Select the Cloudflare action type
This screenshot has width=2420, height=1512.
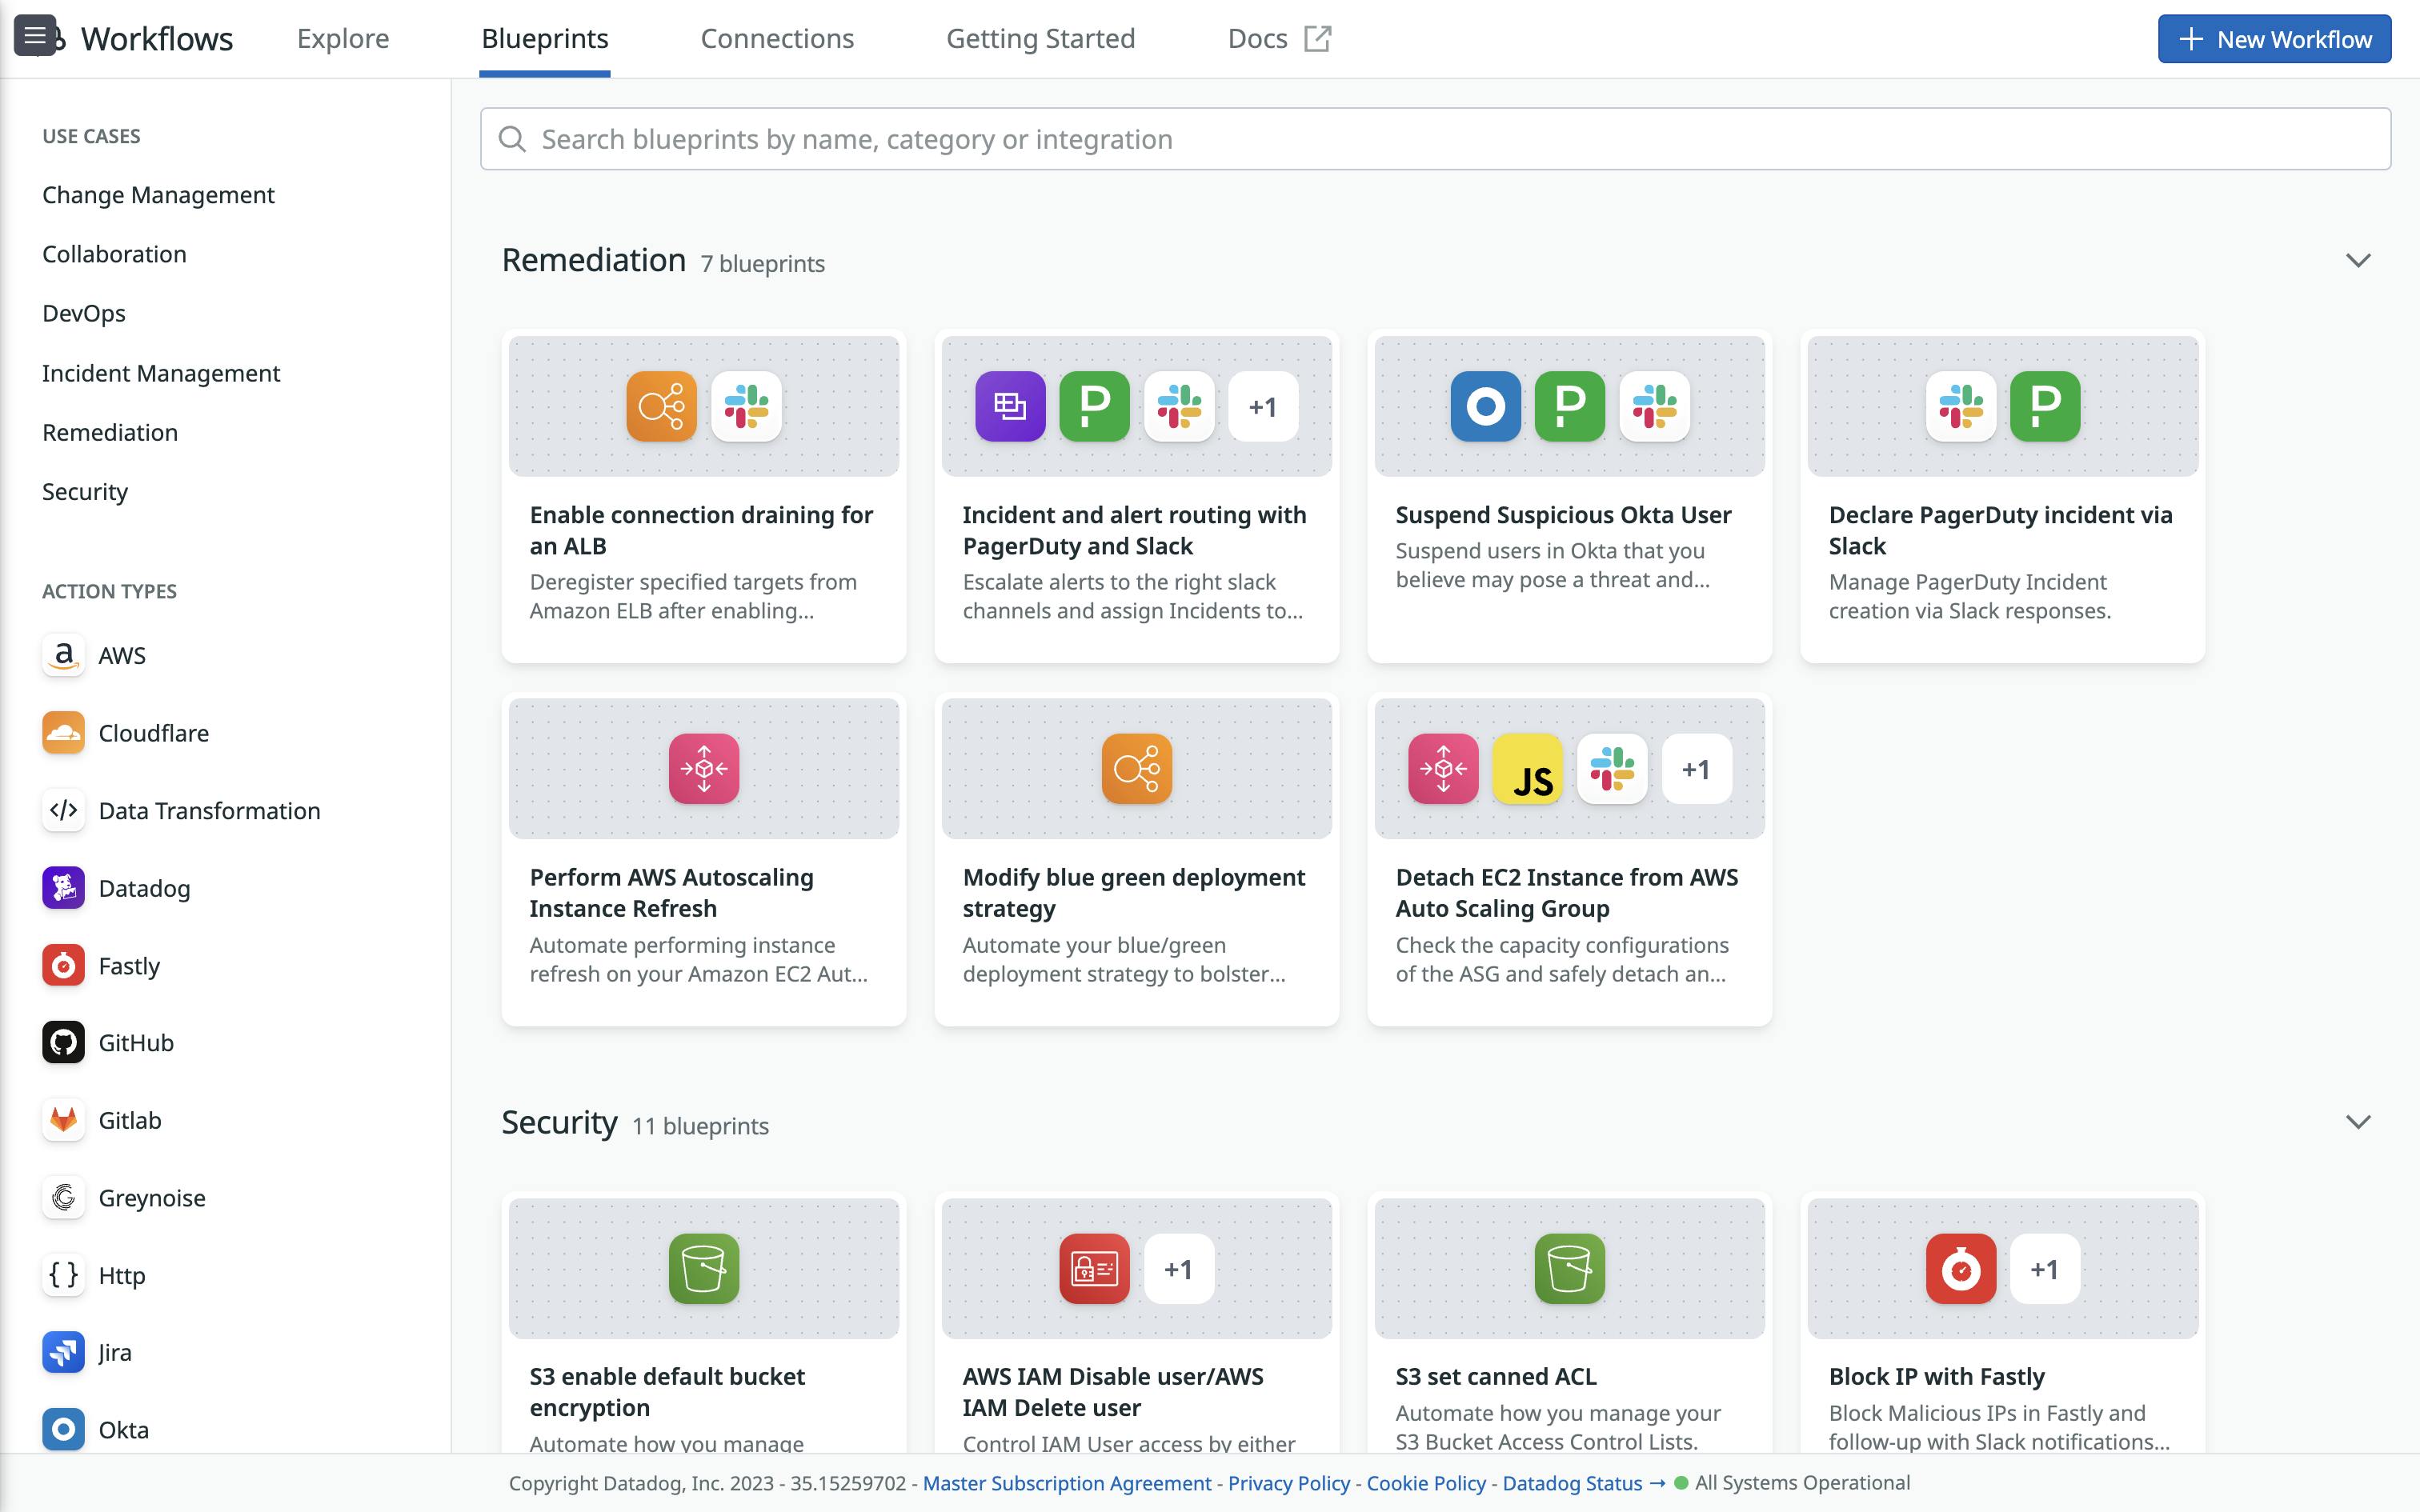point(63,732)
